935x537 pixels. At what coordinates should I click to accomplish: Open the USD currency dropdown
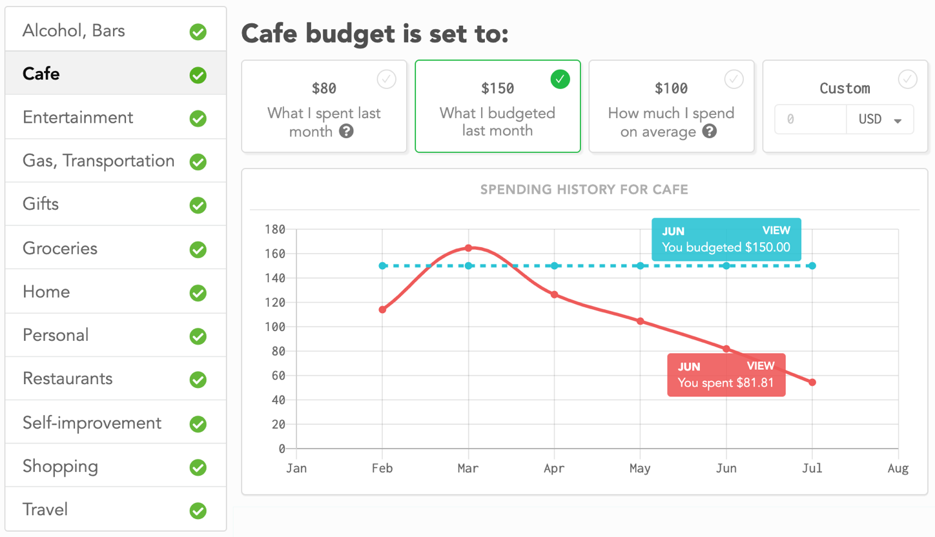point(879,120)
